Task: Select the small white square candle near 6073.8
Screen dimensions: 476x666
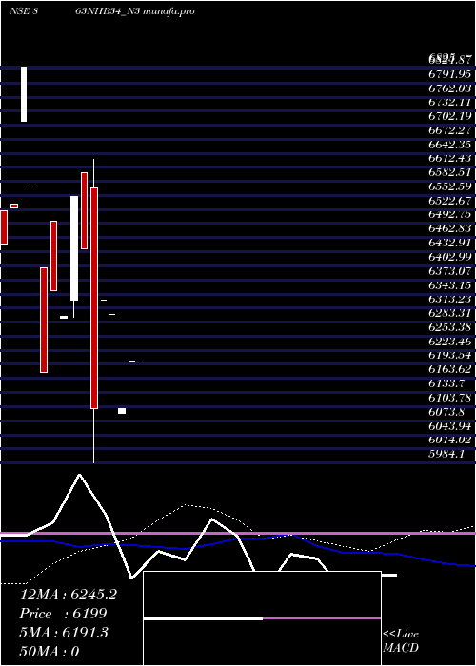Action: pyautogui.click(x=122, y=411)
